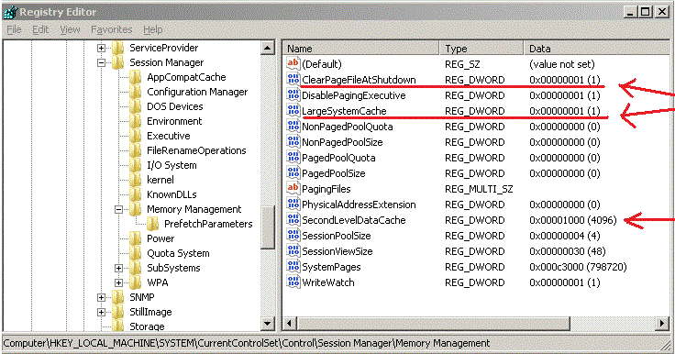Click the PagingFiles multi-string icon
The image size is (675, 354).
coord(293,189)
